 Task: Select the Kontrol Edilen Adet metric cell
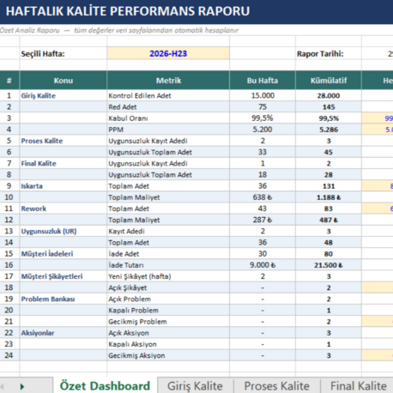[x=168, y=95]
